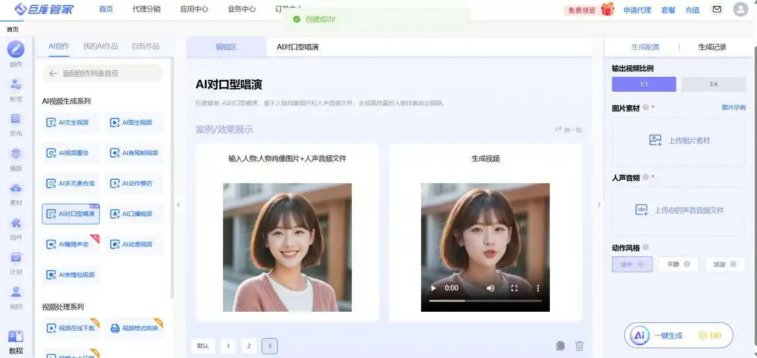Select the AI口播视频 tool

(x=134, y=214)
